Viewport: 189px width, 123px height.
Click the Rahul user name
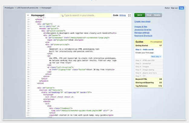pos(167,8)
